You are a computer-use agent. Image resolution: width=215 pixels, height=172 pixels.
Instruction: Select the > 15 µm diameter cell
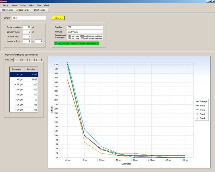pos(17,95)
